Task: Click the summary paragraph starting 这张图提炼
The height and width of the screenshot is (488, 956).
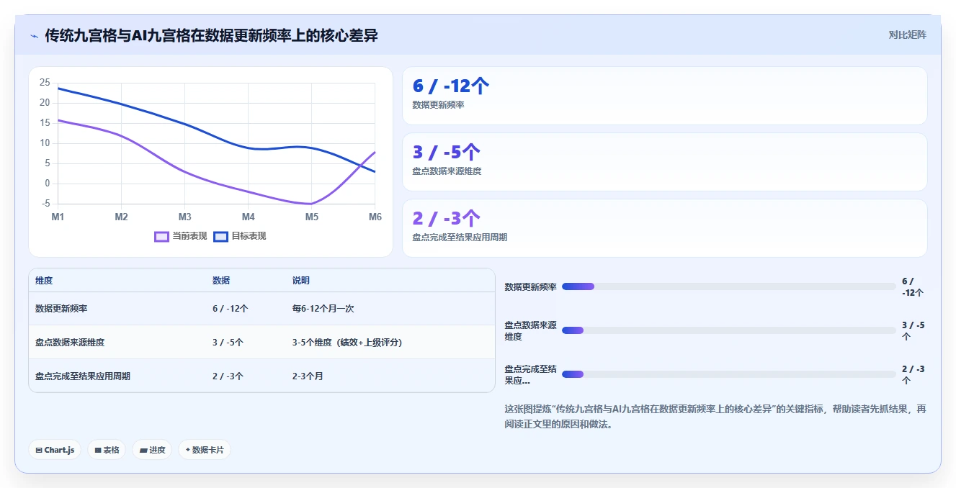Action: (715, 417)
